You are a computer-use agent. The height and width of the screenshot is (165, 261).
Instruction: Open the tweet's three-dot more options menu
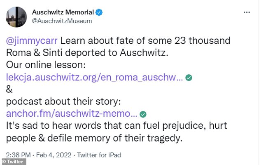pos(247,12)
